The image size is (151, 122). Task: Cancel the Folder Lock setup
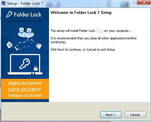click(135, 115)
